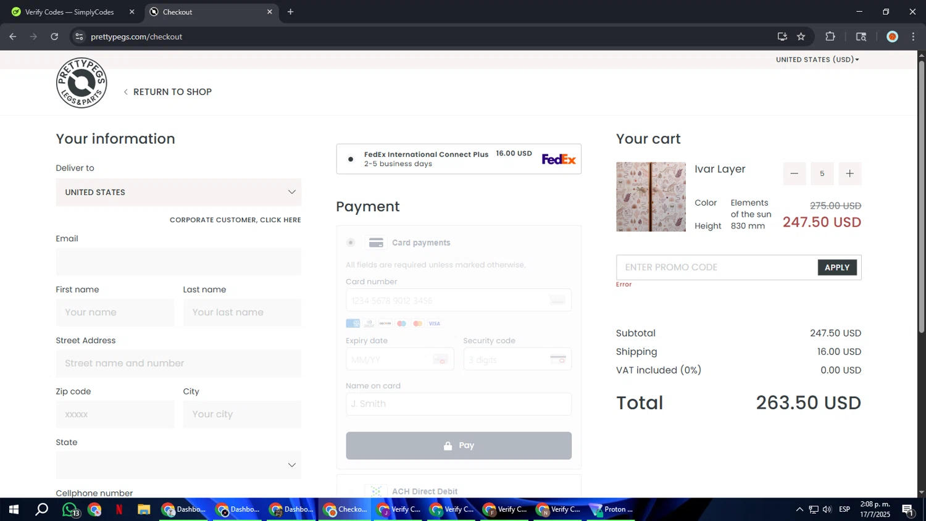Click the Ivar Layer quantity value 5
Screen dimensions: 926x521
822,173
